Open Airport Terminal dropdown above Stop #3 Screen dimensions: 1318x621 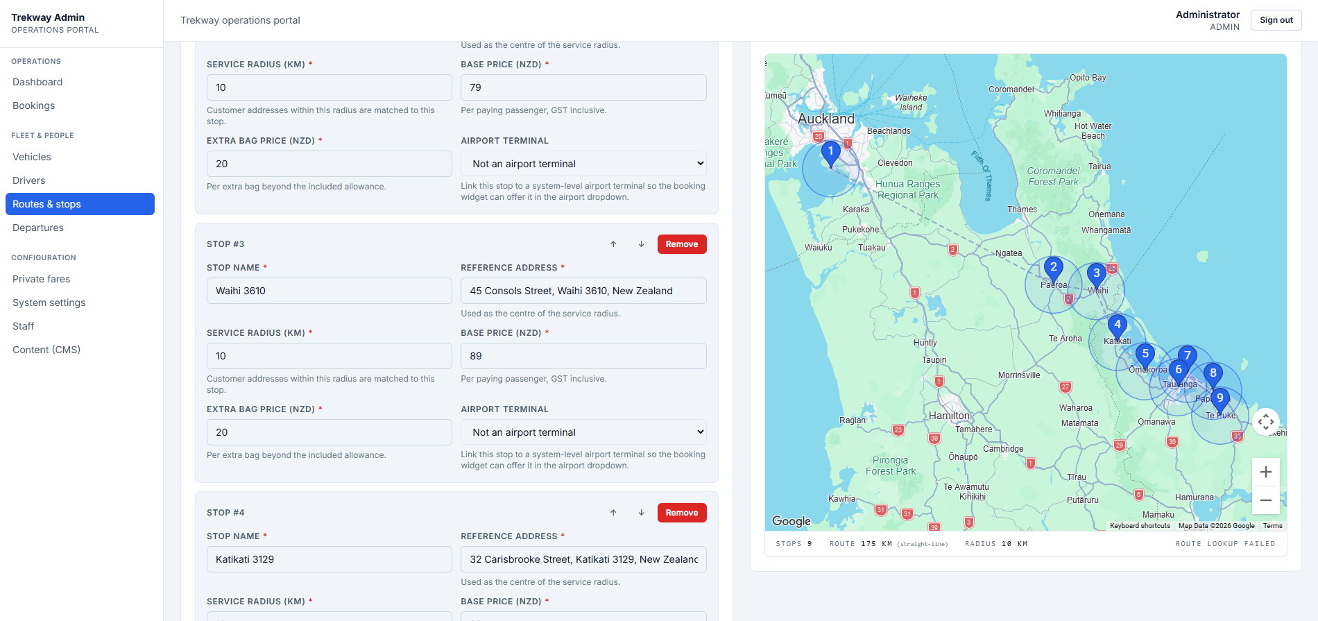tap(583, 164)
